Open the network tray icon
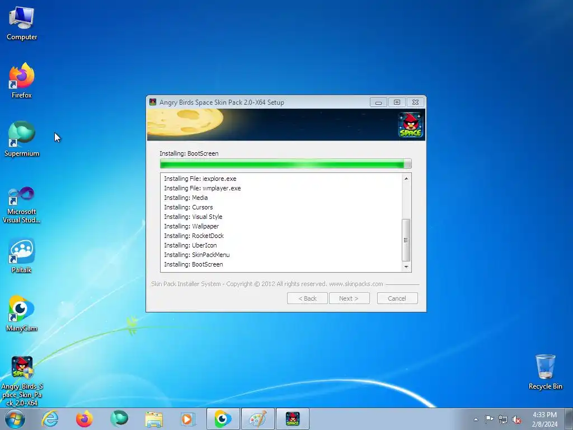The height and width of the screenshot is (430, 573). (503, 419)
